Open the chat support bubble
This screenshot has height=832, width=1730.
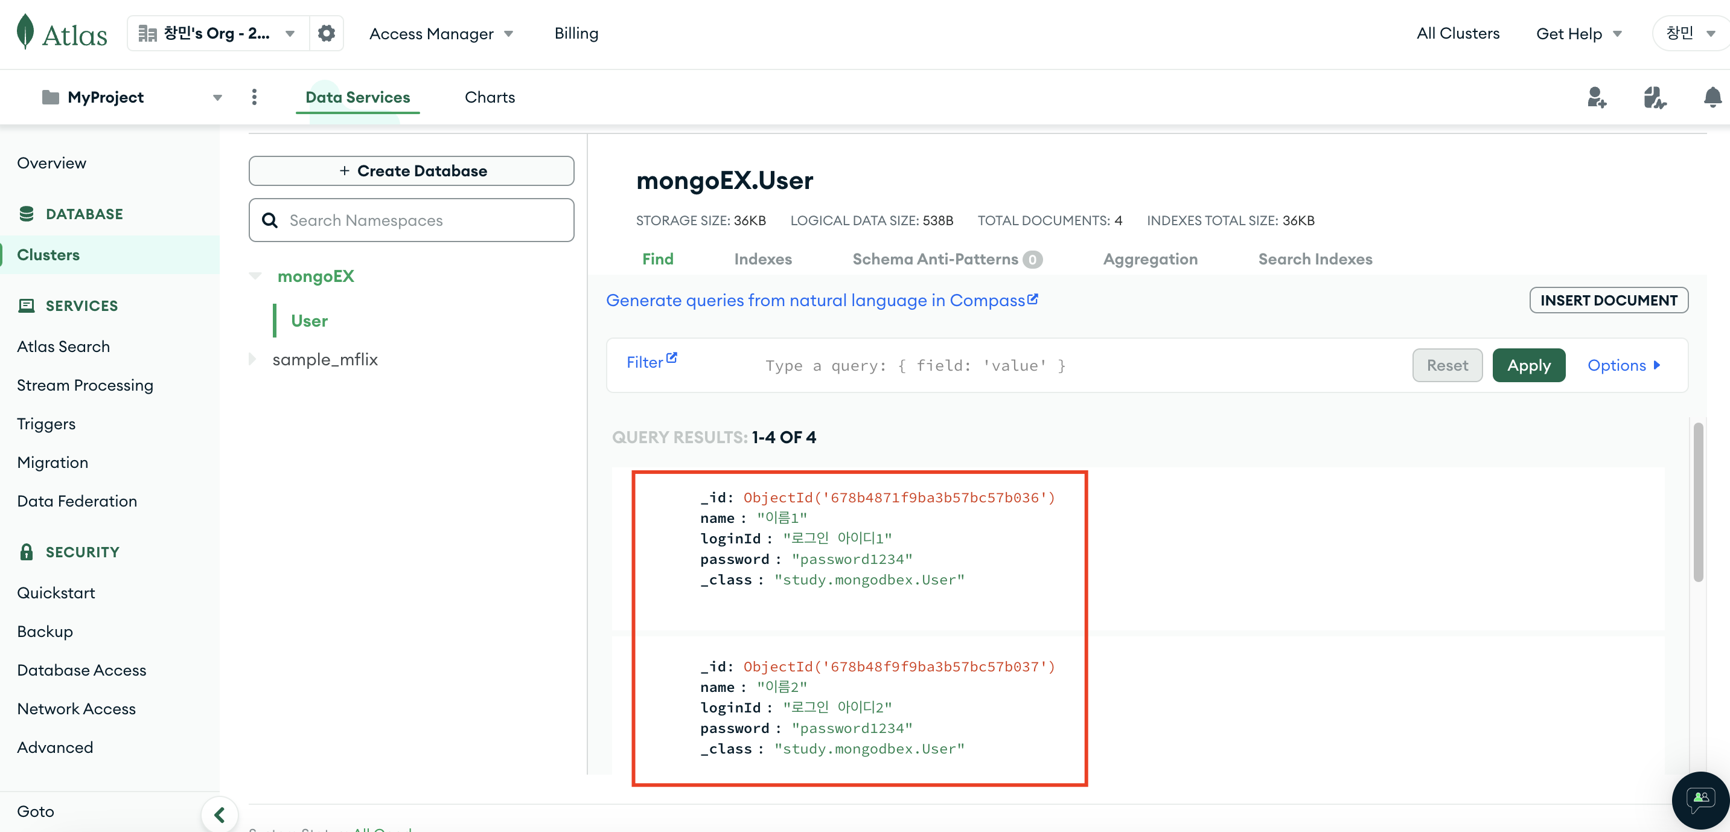[1700, 800]
